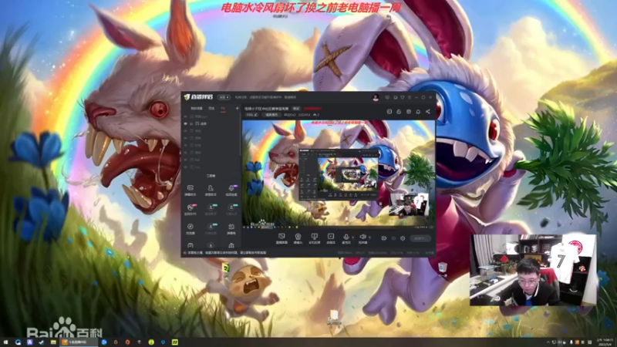Toggle the eye icon of the brightest layer row
Image resolution: width=617 pixels, height=347 pixels.
coord(185,123)
